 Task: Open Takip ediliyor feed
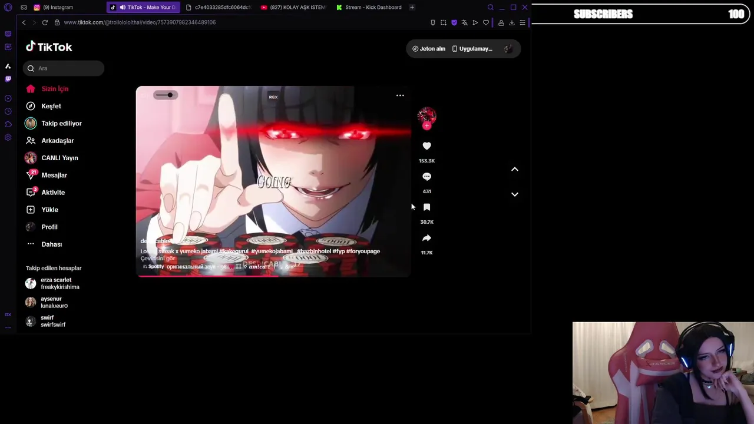coord(54,124)
